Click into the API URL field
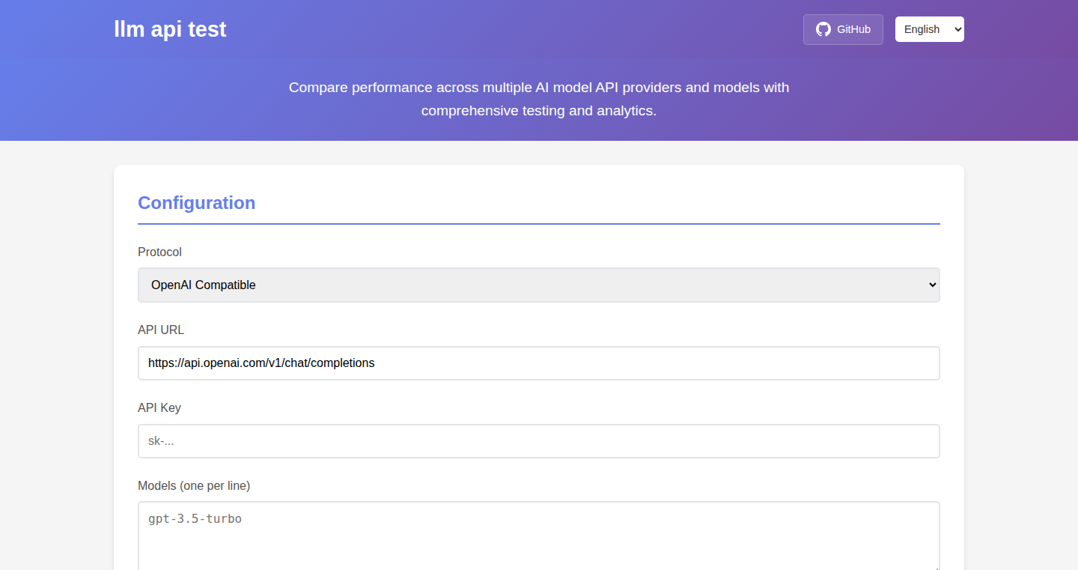This screenshot has height=570, width=1078. tap(539, 363)
